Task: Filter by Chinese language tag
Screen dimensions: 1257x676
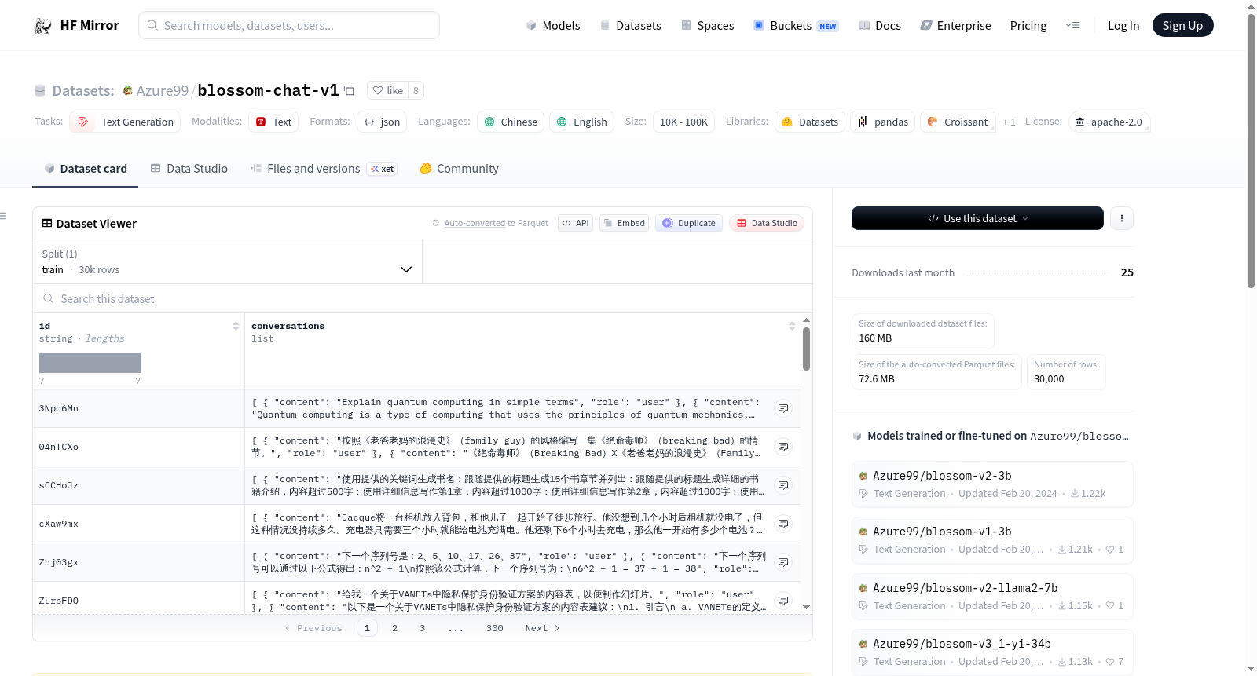Action: tap(511, 122)
